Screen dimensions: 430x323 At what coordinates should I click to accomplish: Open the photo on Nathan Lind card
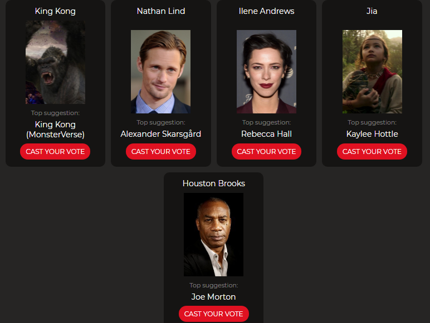[161, 72]
